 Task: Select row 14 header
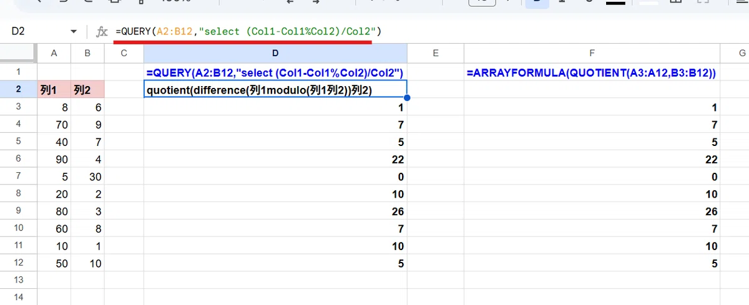(x=19, y=297)
